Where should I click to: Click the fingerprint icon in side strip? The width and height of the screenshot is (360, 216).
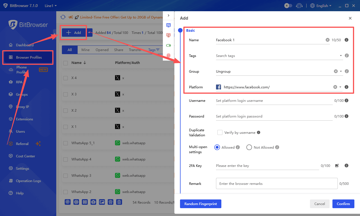tap(168, 56)
